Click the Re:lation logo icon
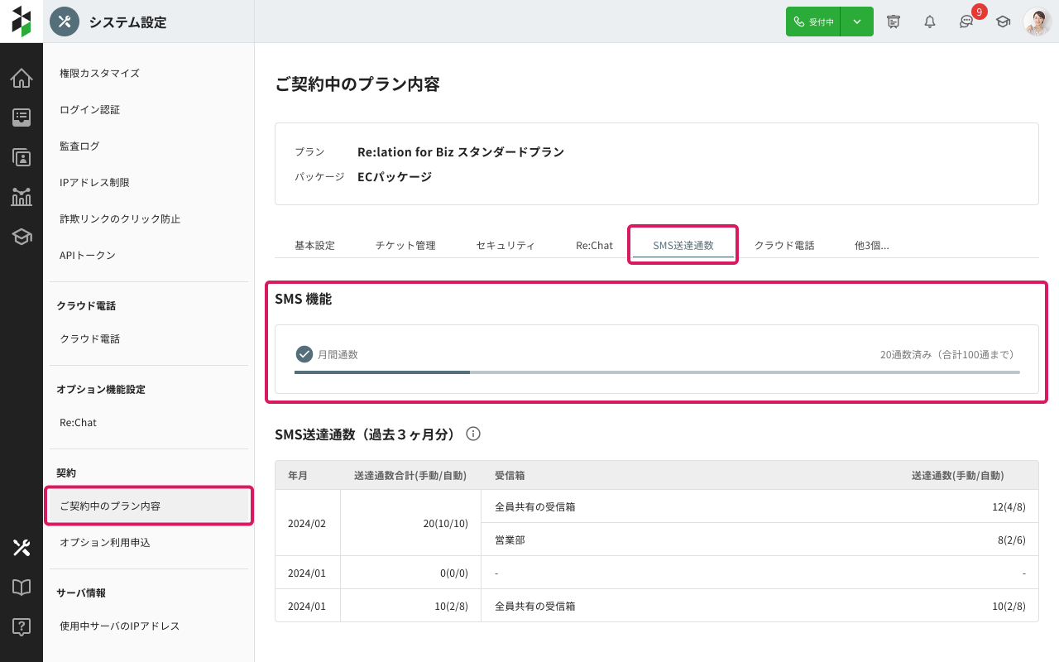This screenshot has height=662, width=1059. [x=22, y=22]
